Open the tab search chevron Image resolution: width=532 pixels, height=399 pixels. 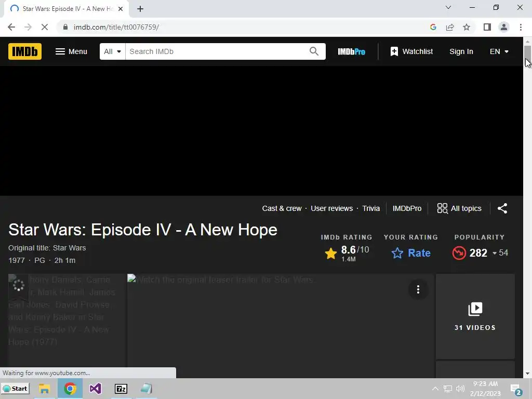click(x=448, y=7)
